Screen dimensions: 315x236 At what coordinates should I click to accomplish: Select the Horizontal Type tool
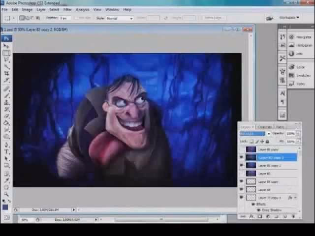tap(6, 151)
